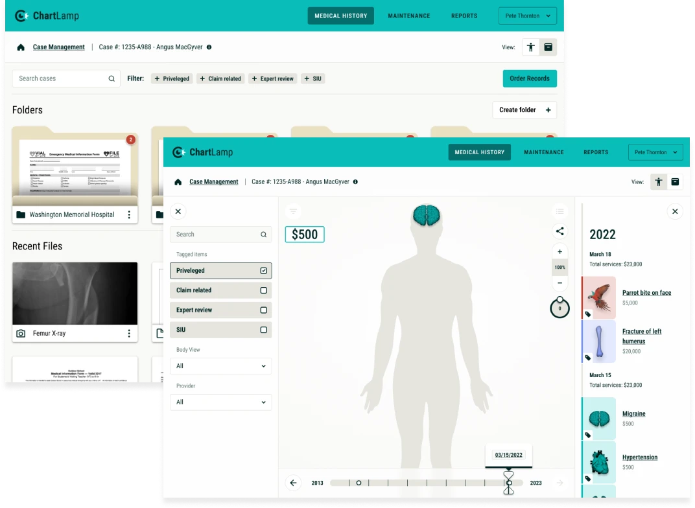Click Search field in filter sidebar
Screen dimensions: 695x508
click(220, 235)
